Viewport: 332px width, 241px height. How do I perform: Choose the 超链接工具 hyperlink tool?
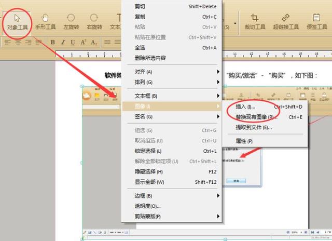pyautogui.click(x=286, y=22)
